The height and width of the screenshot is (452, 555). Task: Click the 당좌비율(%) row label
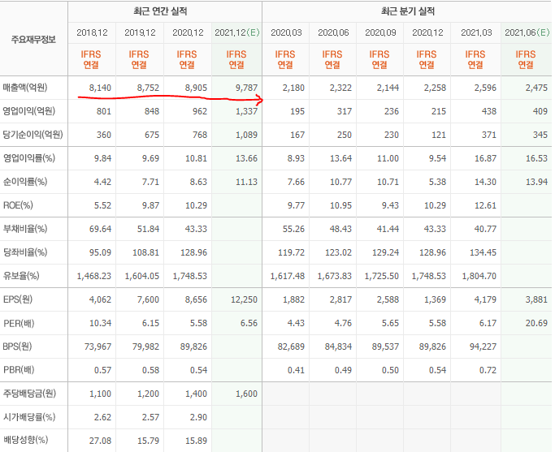pyautogui.click(x=25, y=252)
